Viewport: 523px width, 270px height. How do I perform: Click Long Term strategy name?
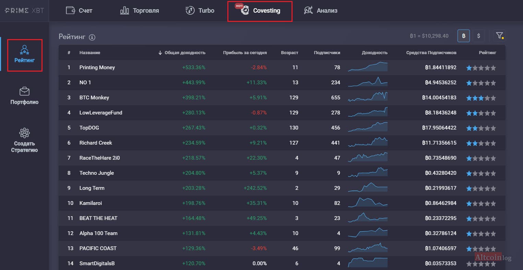click(x=92, y=188)
